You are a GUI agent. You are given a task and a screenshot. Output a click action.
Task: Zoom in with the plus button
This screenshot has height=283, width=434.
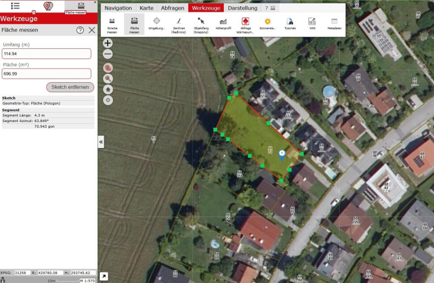click(x=108, y=43)
